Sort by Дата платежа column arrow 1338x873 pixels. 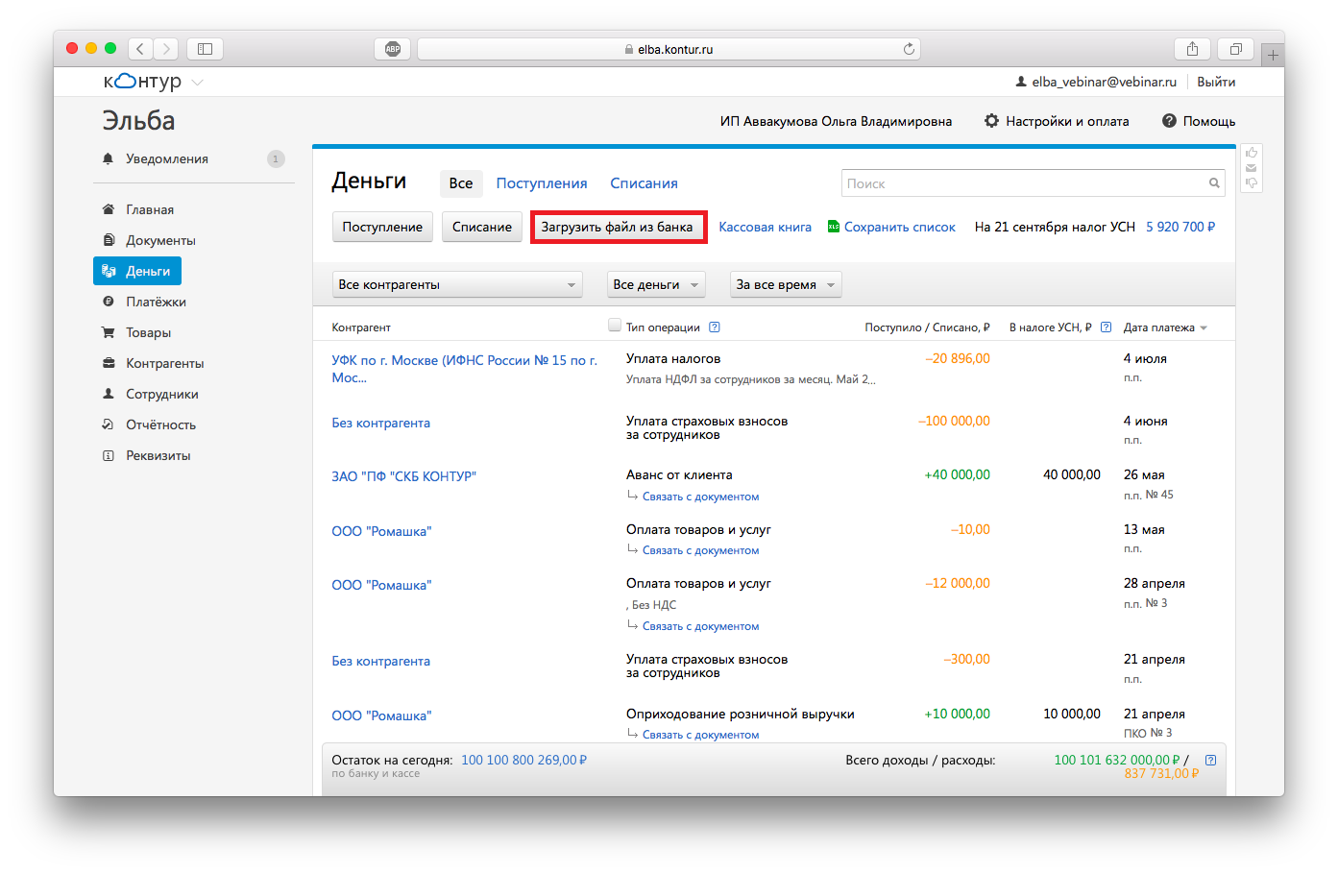[x=1204, y=328]
